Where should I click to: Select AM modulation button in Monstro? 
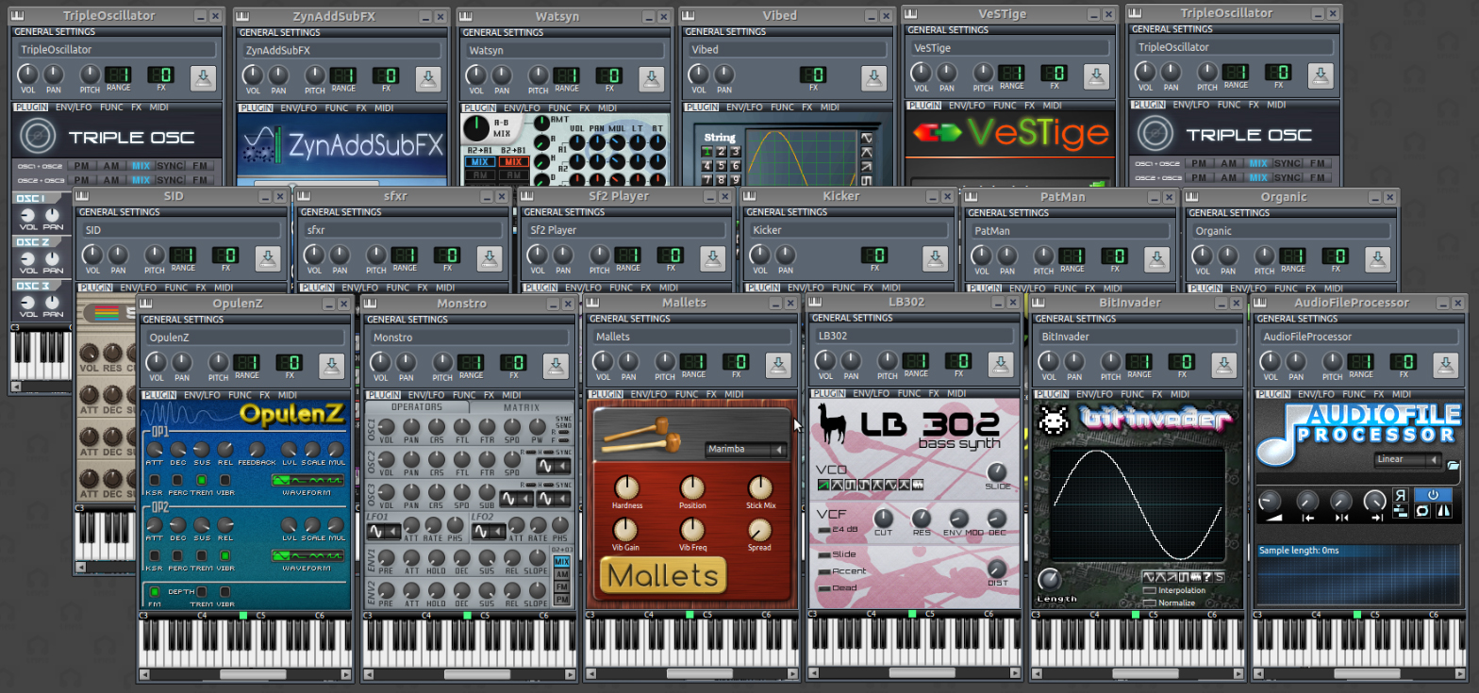click(x=562, y=574)
